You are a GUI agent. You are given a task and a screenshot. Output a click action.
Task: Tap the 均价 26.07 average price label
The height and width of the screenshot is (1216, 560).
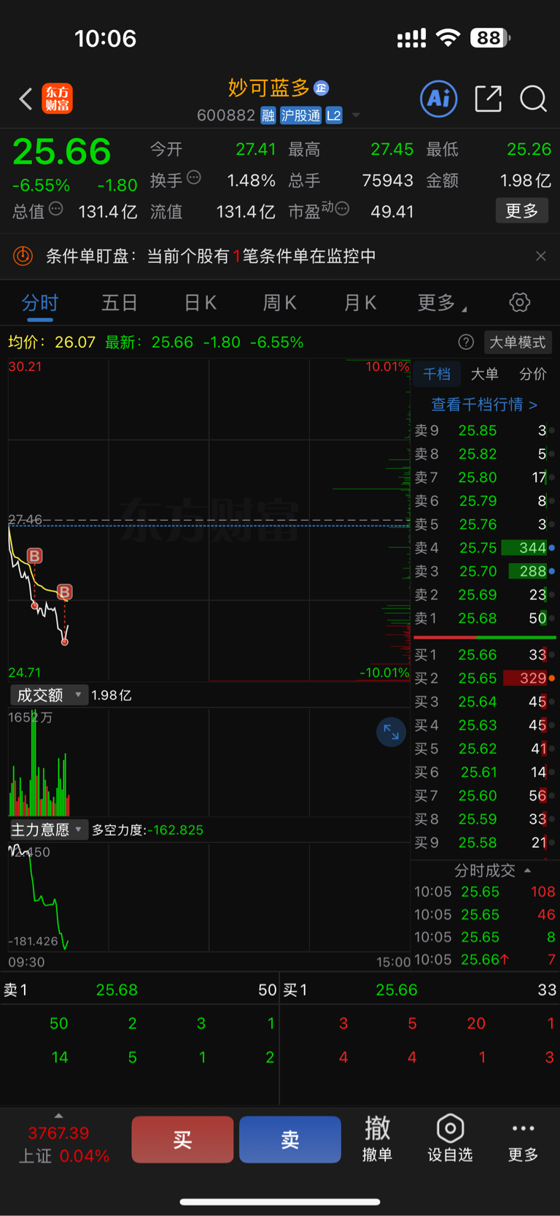52,342
